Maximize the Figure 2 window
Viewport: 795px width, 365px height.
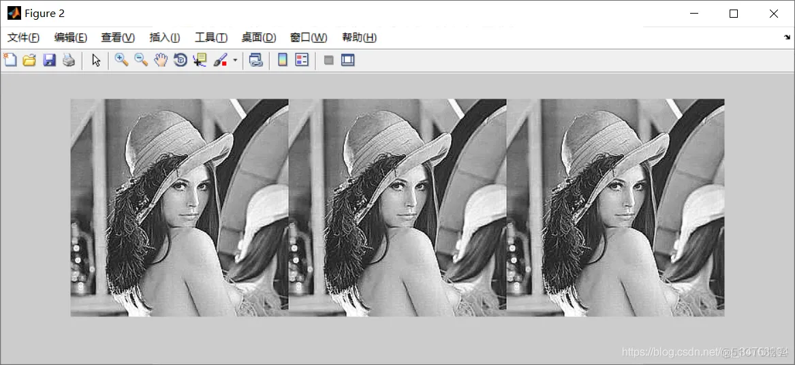tap(733, 14)
